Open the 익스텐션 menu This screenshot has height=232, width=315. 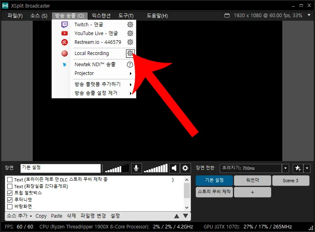pyautogui.click(x=101, y=16)
